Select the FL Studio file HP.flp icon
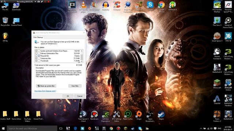Image resolution: width=234 pixels, height=131 pixels. pyautogui.click(x=5, y=37)
